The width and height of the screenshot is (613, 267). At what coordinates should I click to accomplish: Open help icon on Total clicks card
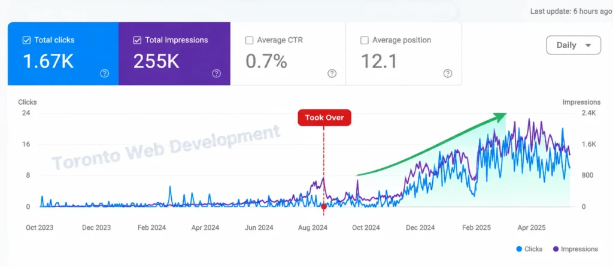(x=104, y=73)
